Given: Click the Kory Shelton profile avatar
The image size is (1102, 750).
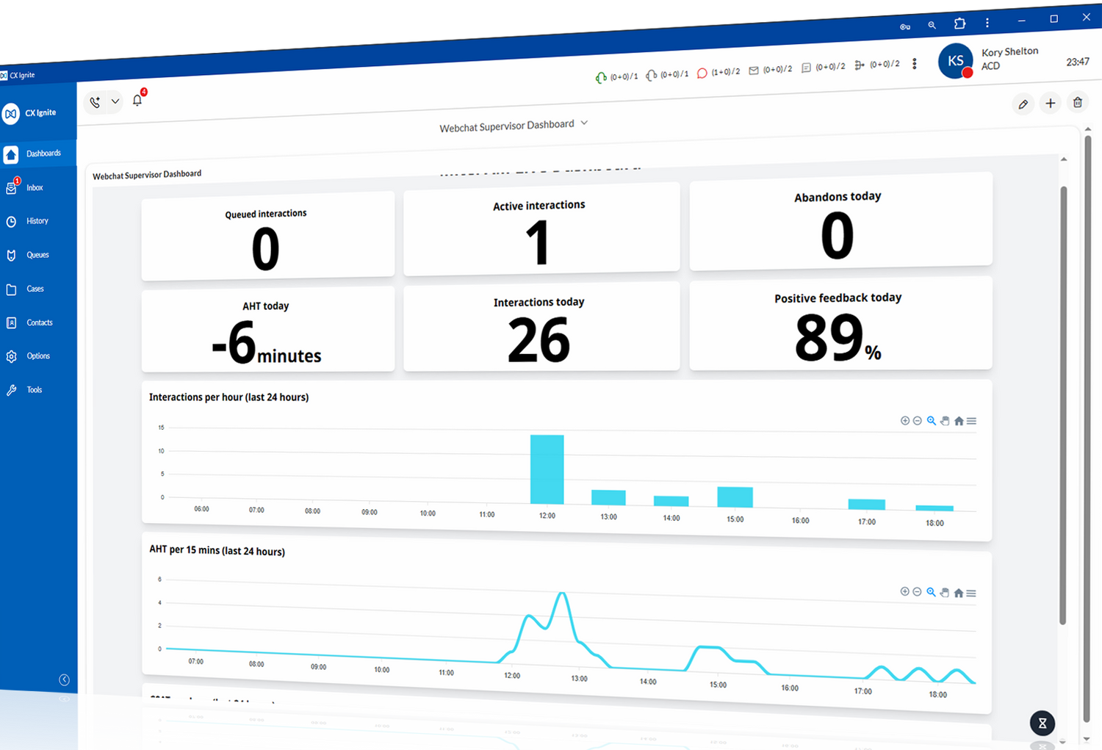Looking at the screenshot, I should tap(955, 61).
